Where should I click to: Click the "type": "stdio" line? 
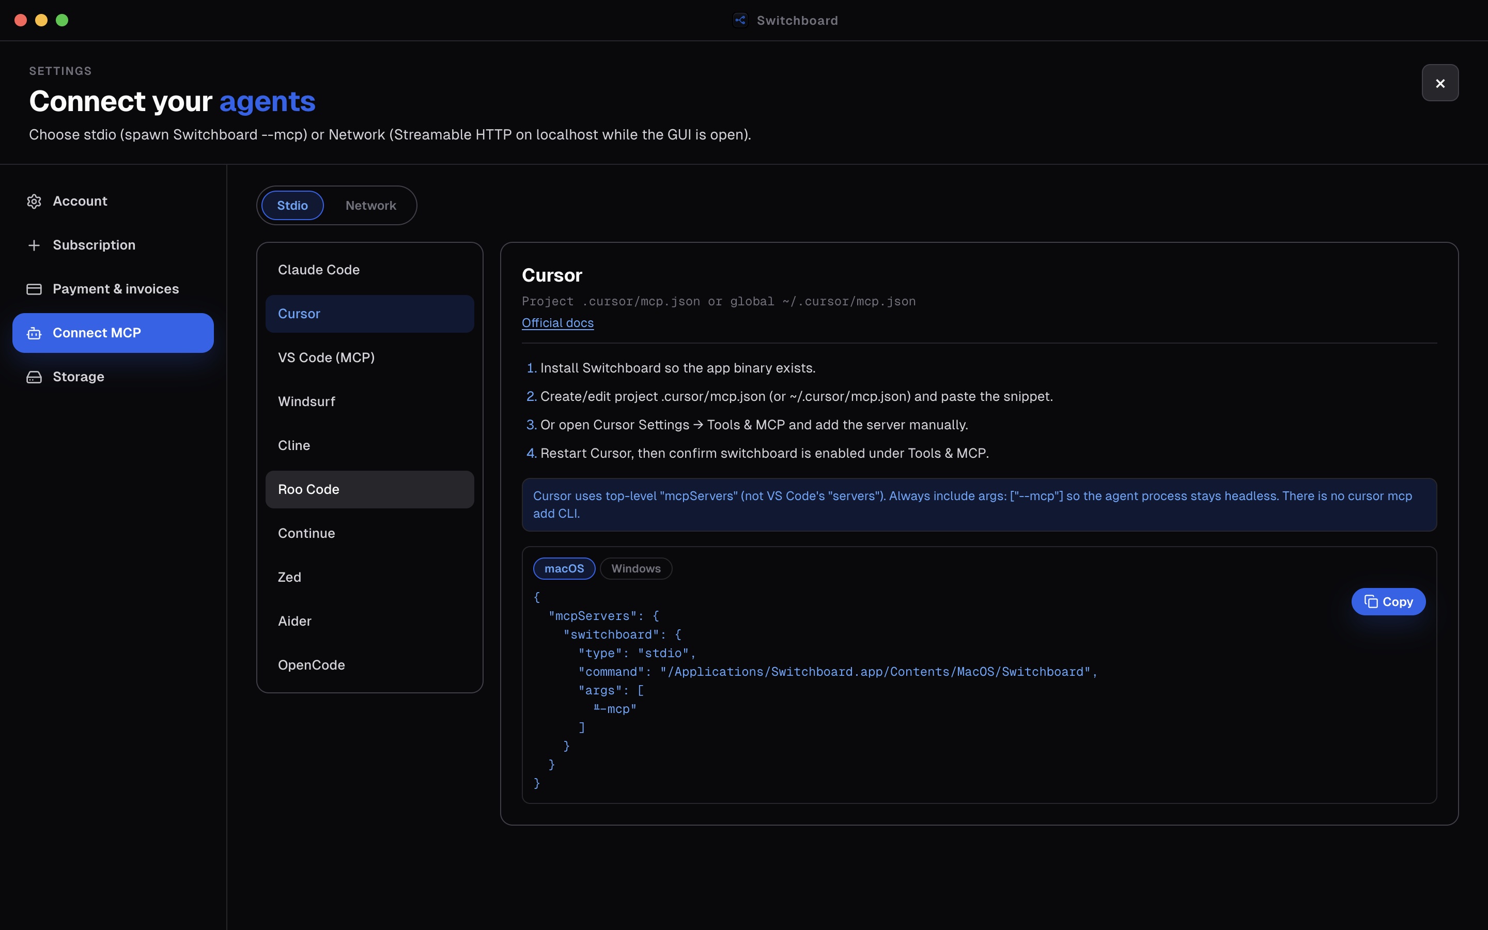tap(637, 653)
